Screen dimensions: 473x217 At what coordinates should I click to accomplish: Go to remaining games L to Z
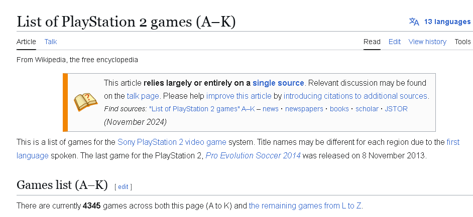coord(305,205)
